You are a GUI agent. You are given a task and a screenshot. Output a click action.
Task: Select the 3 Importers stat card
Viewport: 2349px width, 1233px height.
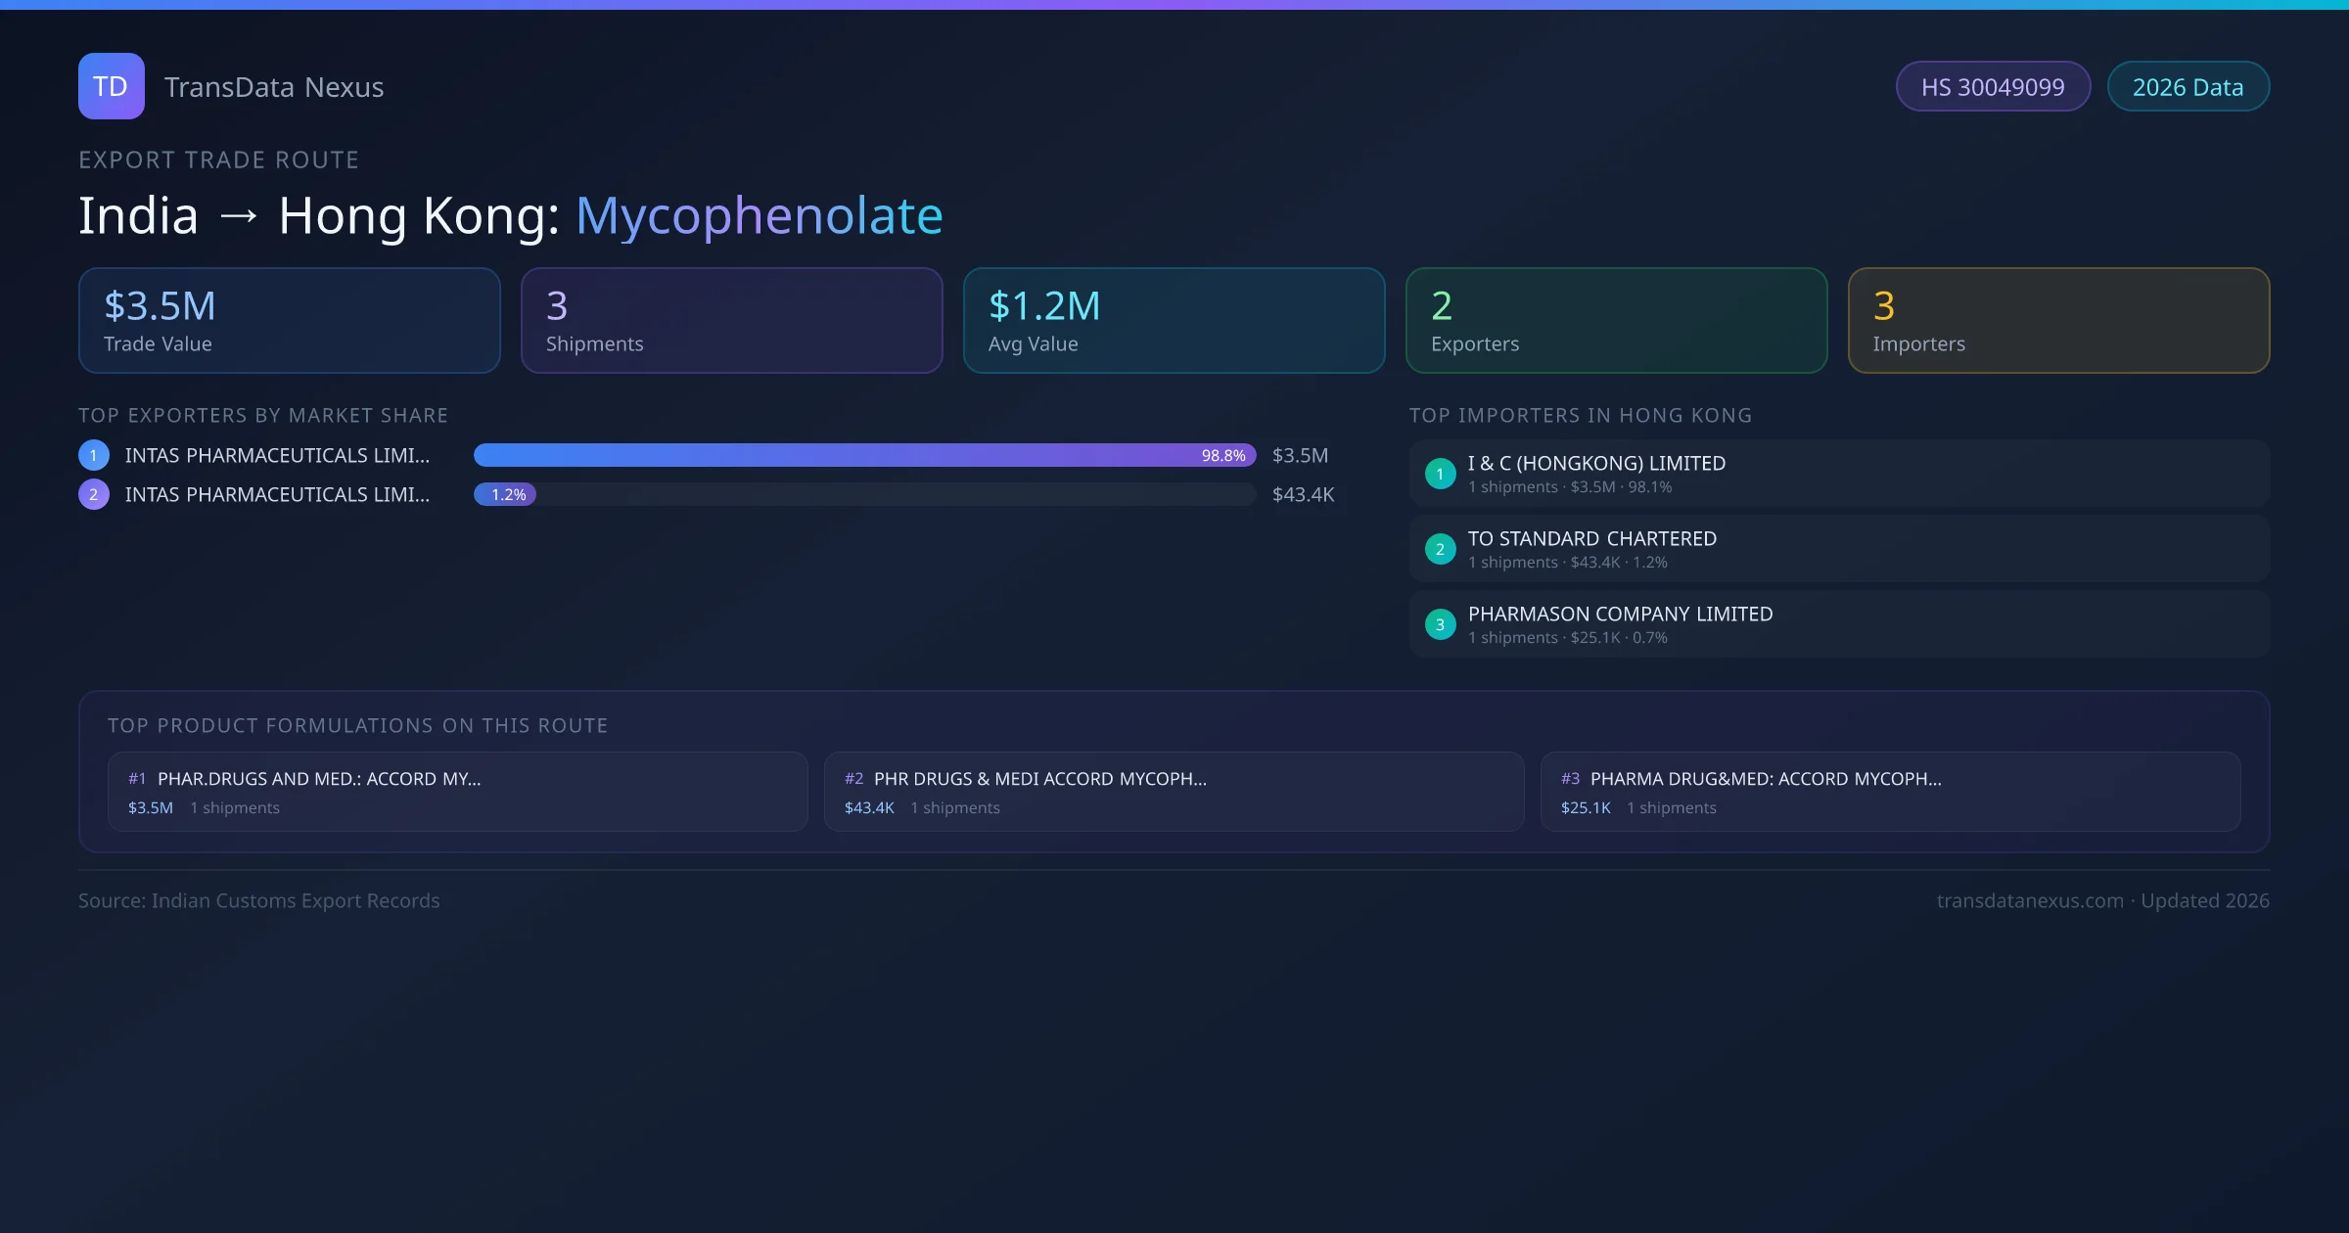coord(2058,321)
